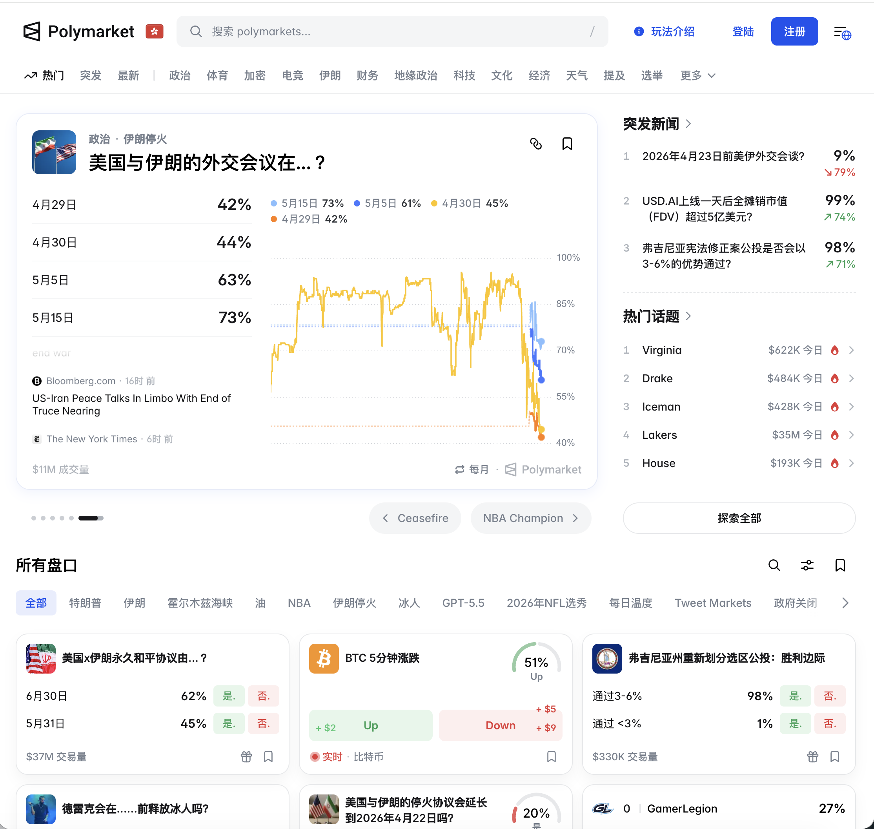Screen dimensions: 874x829
Task: Expand the 突发新闻 section chevron
Action: pos(688,124)
